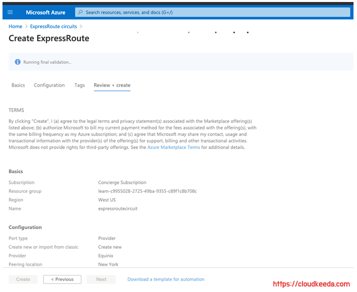
Task: Click the Create ExpressRoute page title
Action: (x=49, y=39)
